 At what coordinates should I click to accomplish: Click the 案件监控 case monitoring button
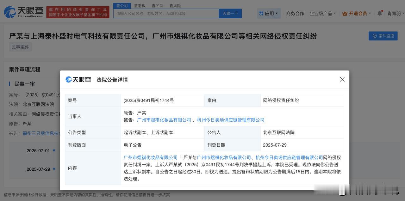point(383,36)
